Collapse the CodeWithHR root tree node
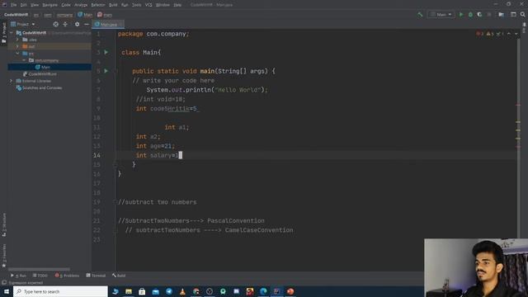Image resolution: width=528 pixels, height=297 pixels. 12,33
